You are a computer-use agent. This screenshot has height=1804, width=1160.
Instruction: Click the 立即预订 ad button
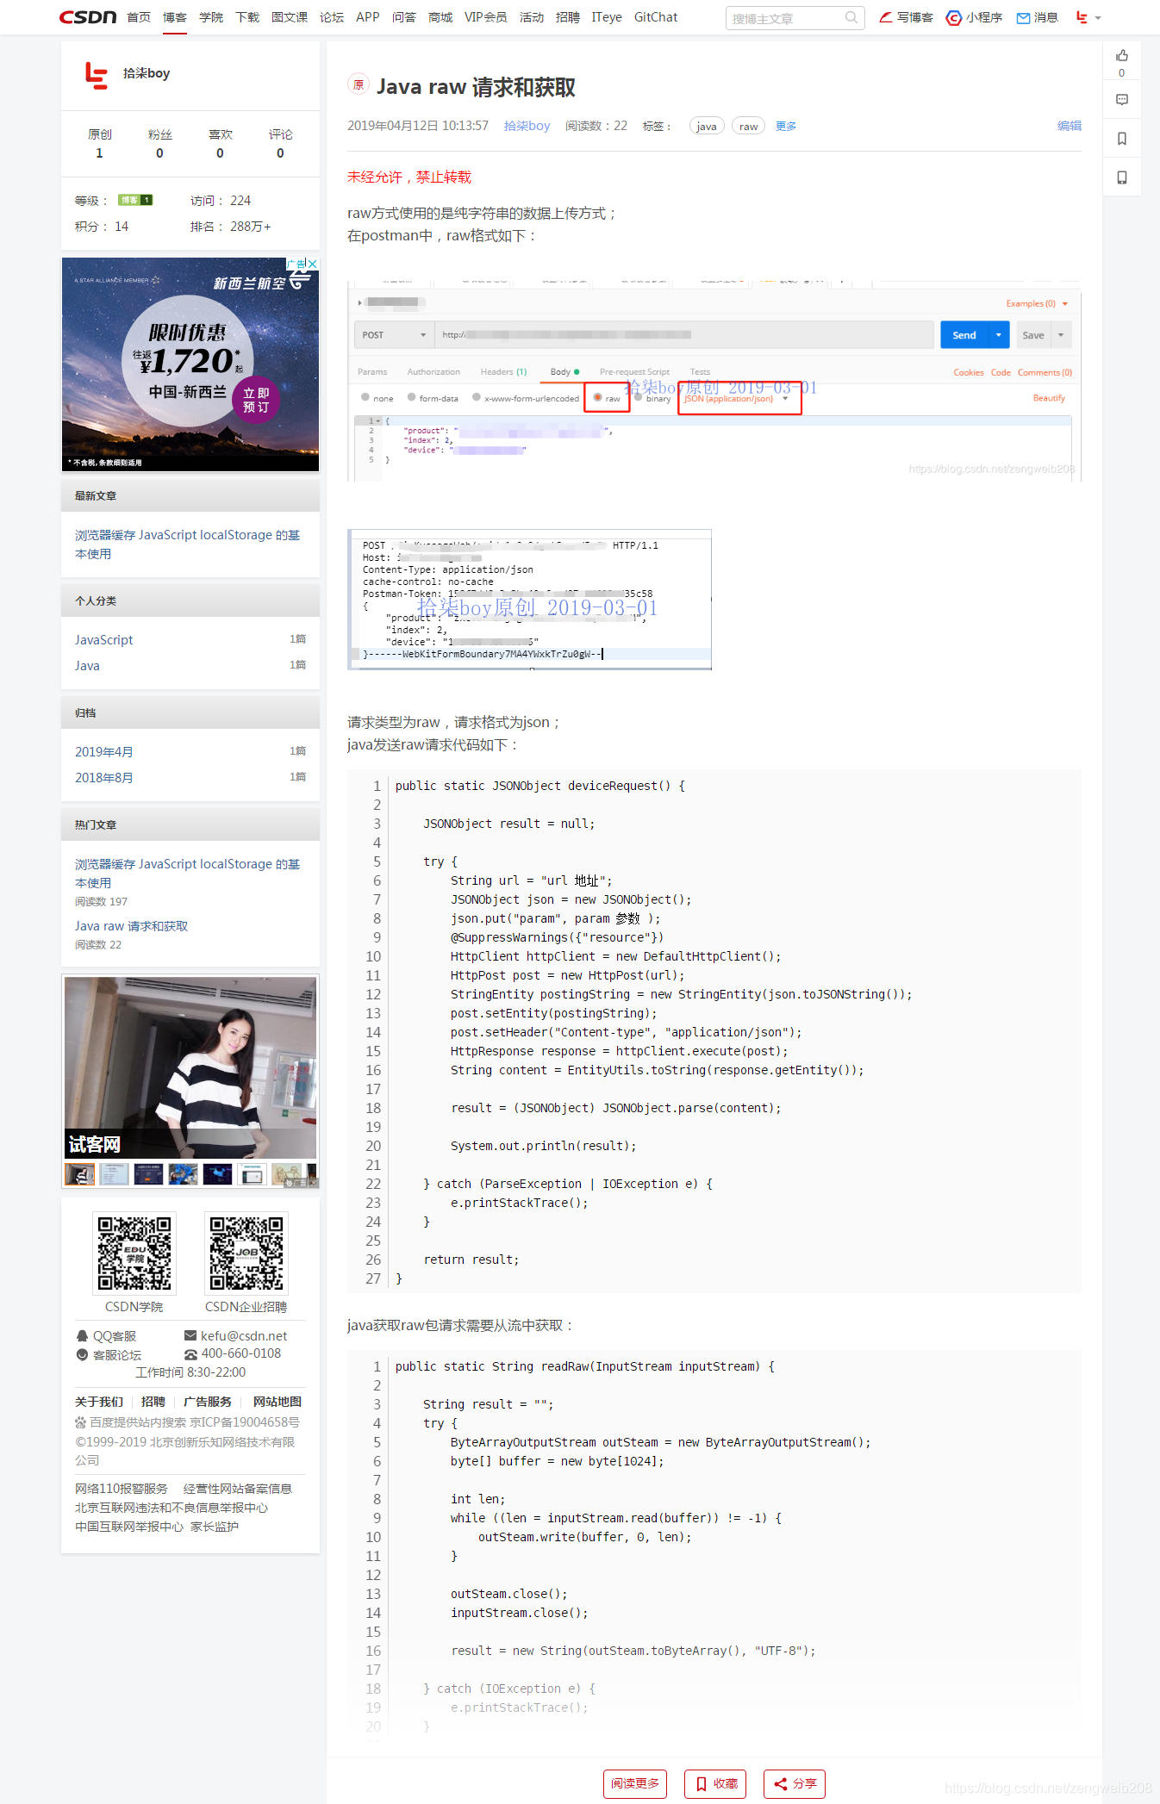256,400
